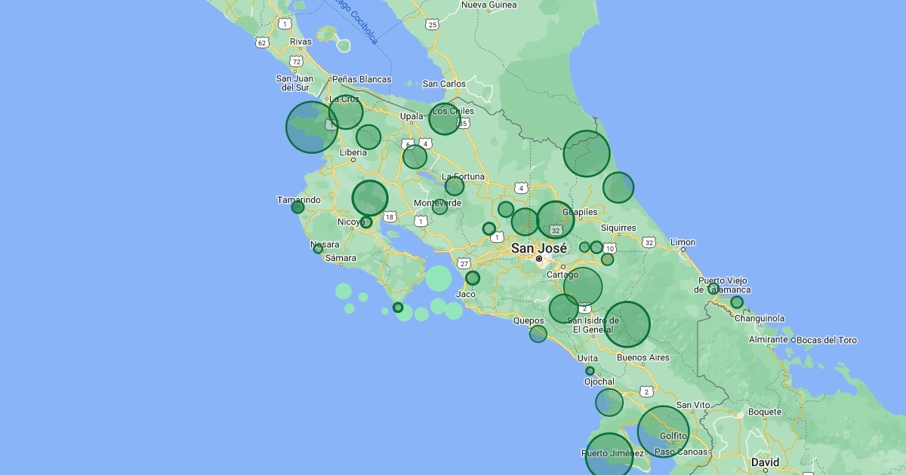The width and height of the screenshot is (906, 475).
Task: Select the circle next to Quepos
Action: (x=538, y=334)
